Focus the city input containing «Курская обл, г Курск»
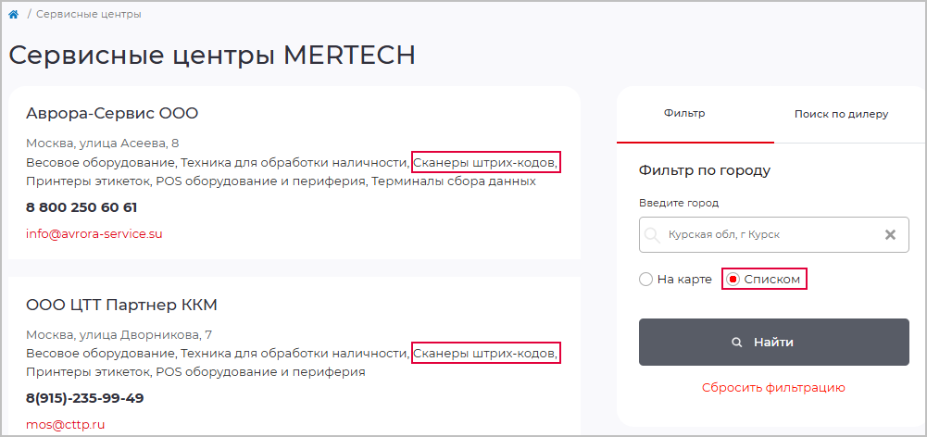 pos(769,235)
